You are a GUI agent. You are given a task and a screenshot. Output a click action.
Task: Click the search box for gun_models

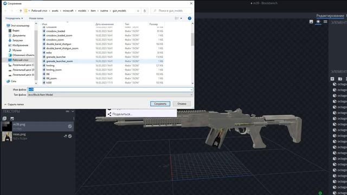171,11
